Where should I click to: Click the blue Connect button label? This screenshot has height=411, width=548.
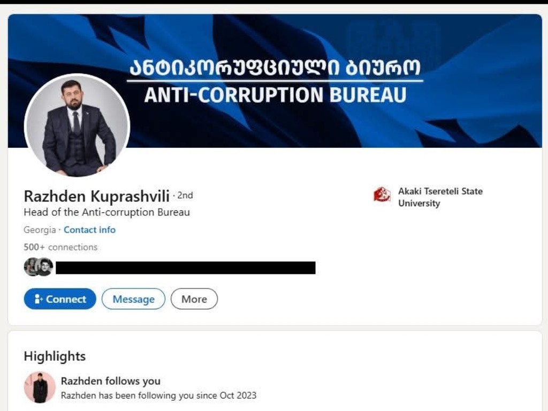click(x=66, y=299)
